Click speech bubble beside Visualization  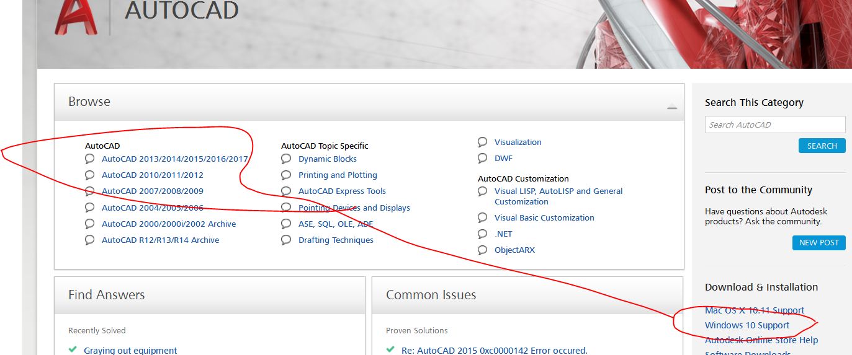[x=483, y=142]
